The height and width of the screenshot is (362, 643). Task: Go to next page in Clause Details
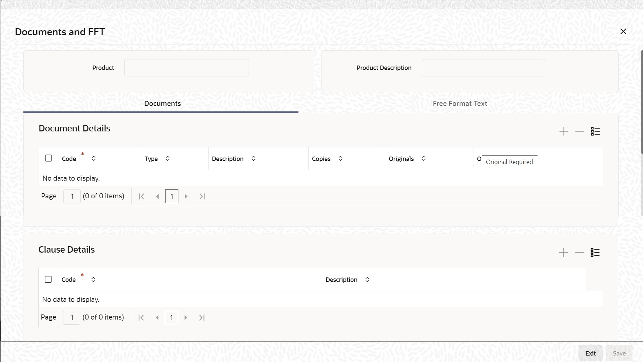(x=186, y=318)
